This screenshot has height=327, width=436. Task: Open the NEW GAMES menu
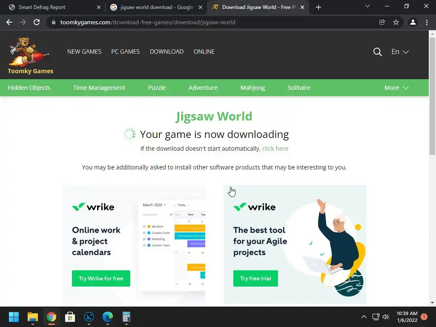(84, 52)
